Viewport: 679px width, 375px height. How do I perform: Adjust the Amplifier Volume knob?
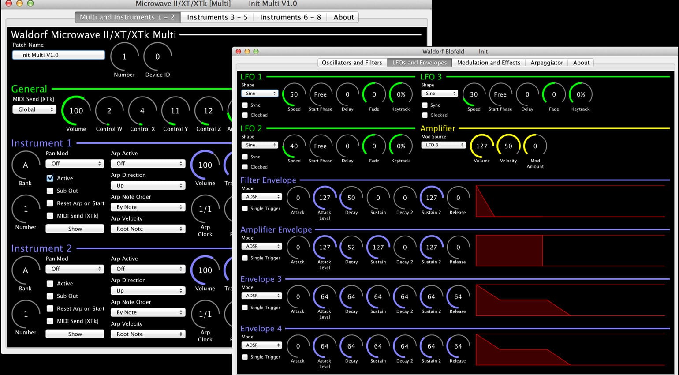(481, 146)
